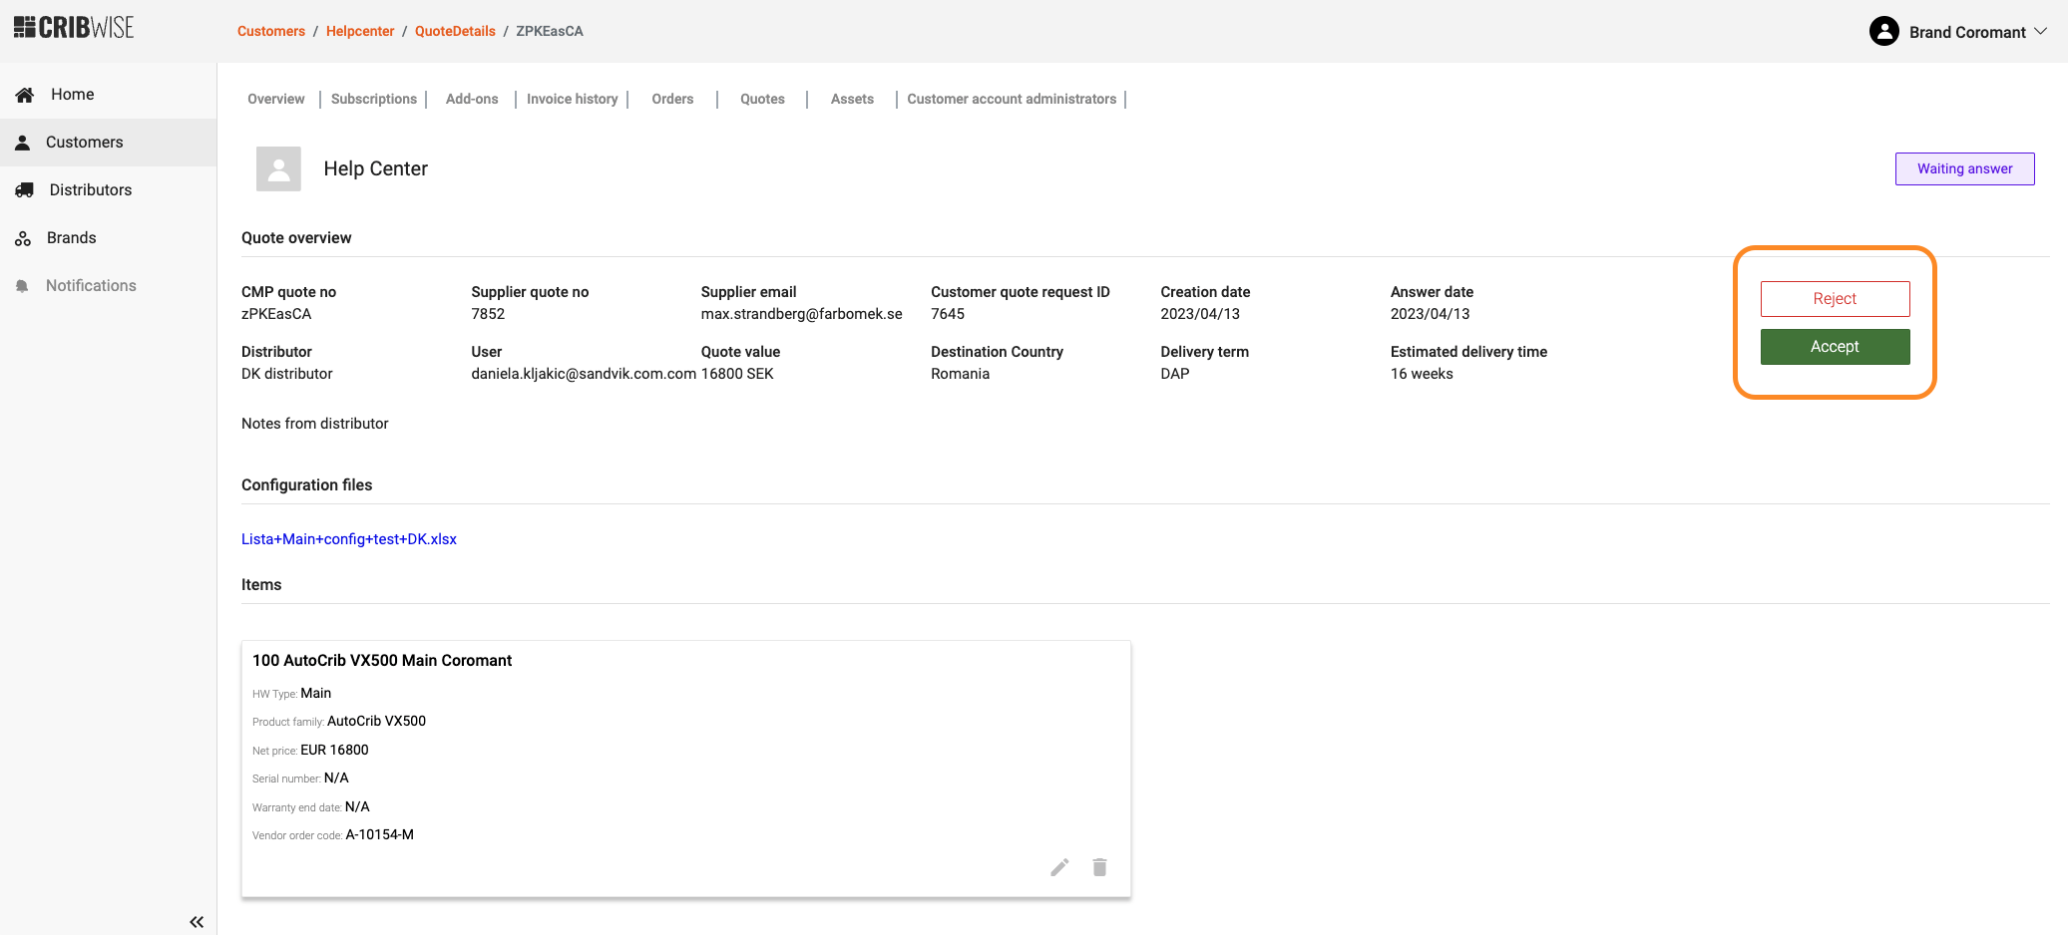Switch to the Subscriptions tab
This screenshot has width=2068, height=935.
tap(374, 100)
